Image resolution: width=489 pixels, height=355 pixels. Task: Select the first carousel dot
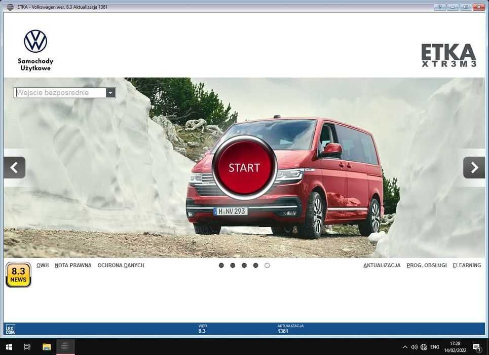[221, 265]
